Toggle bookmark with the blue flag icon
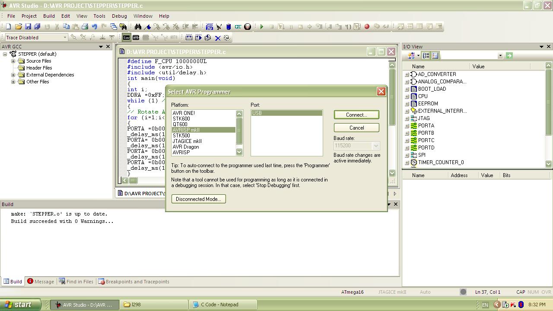The width and height of the screenshot is (553, 311). point(147,26)
